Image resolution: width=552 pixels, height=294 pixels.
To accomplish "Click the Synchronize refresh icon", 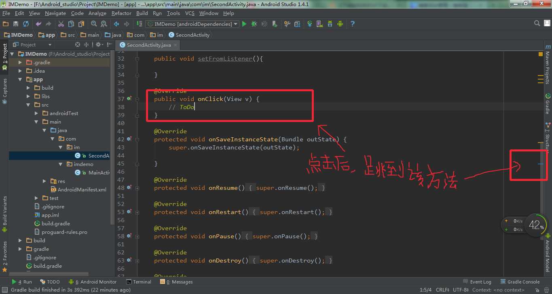I will pyautogui.click(x=26, y=24).
